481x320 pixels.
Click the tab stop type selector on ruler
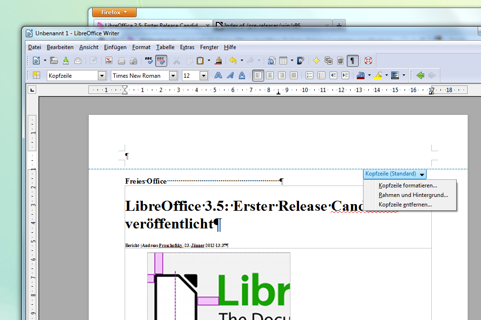pyautogui.click(x=32, y=90)
